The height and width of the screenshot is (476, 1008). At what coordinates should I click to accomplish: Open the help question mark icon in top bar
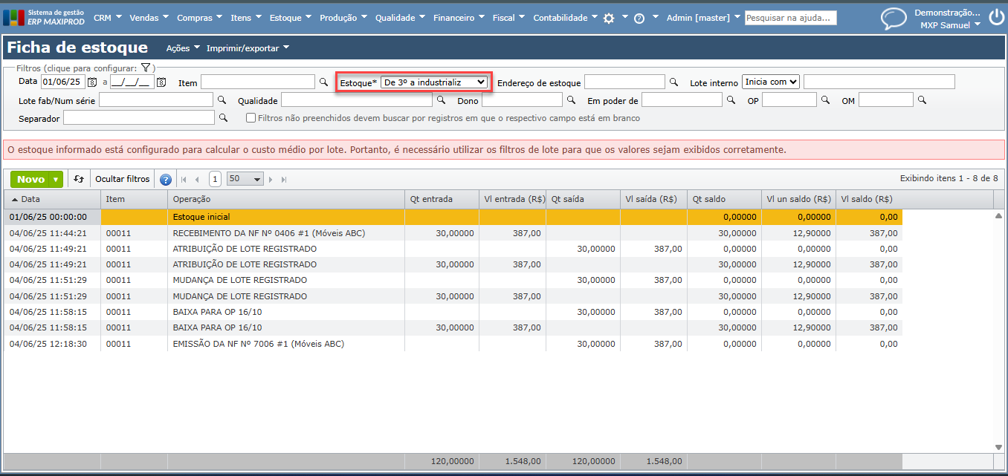[x=639, y=18]
